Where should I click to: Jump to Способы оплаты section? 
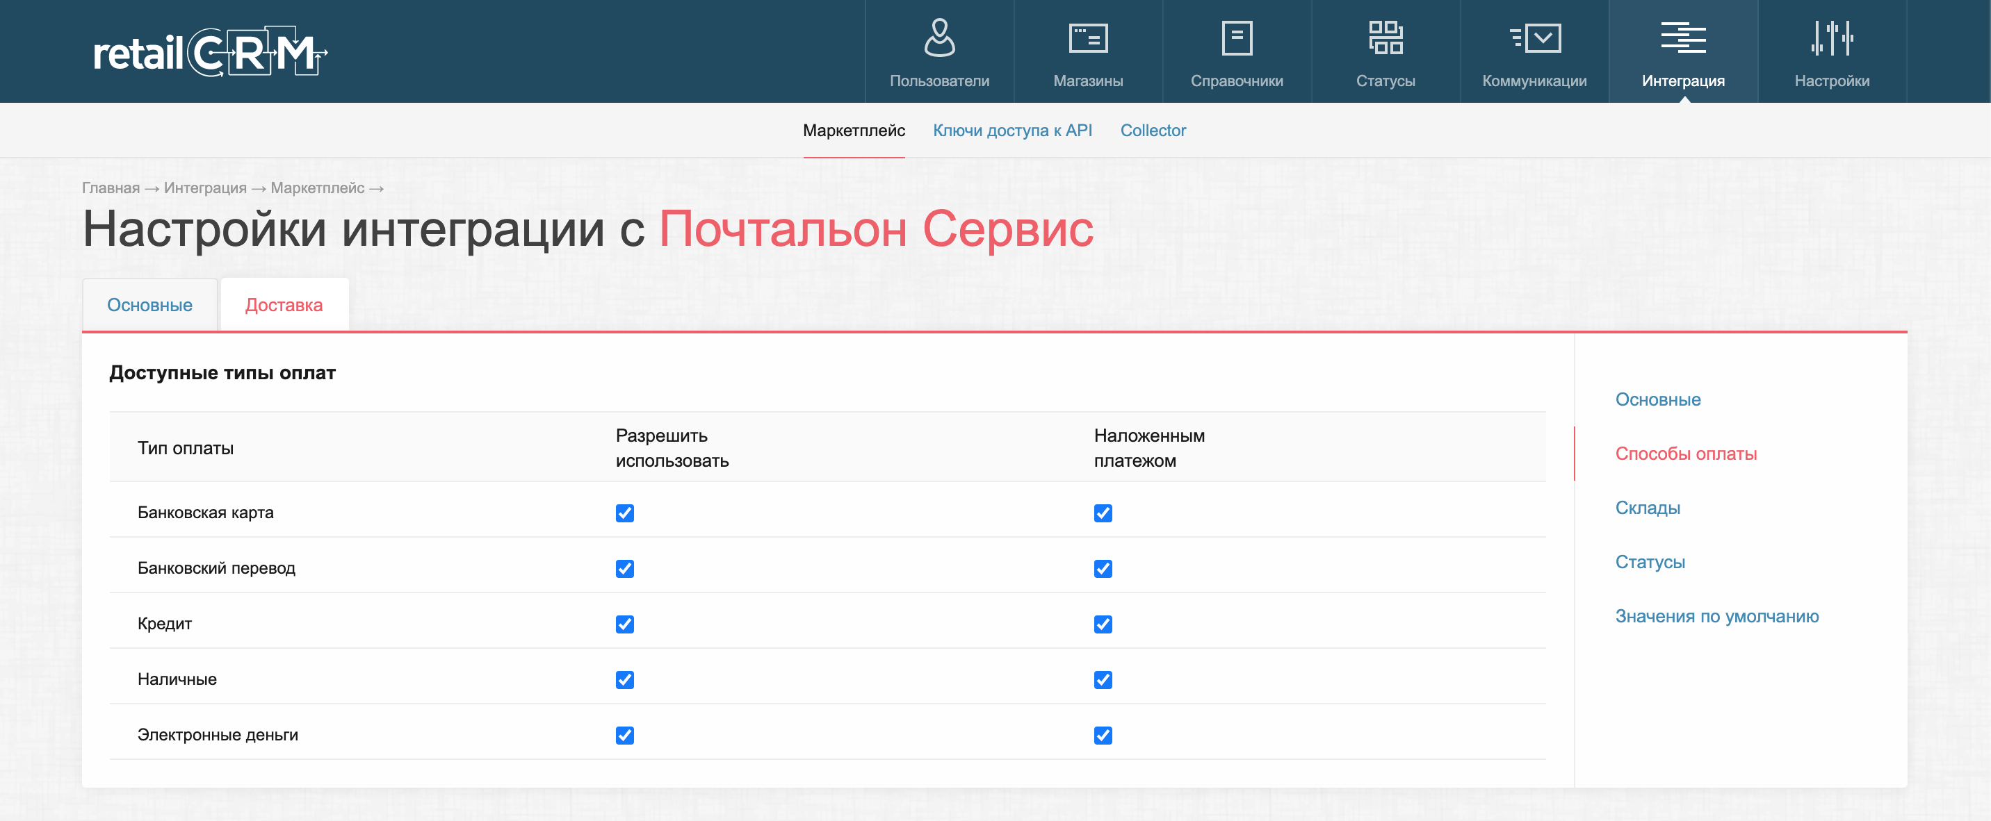pos(1685,454)
